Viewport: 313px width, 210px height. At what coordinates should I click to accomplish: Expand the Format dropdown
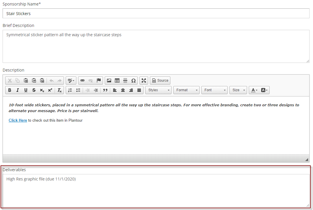tap(186, 90)
